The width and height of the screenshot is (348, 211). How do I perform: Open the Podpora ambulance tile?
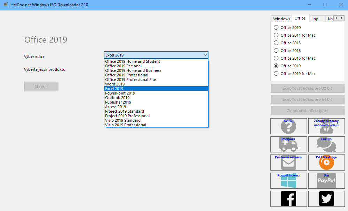click(x=288, y=144)
